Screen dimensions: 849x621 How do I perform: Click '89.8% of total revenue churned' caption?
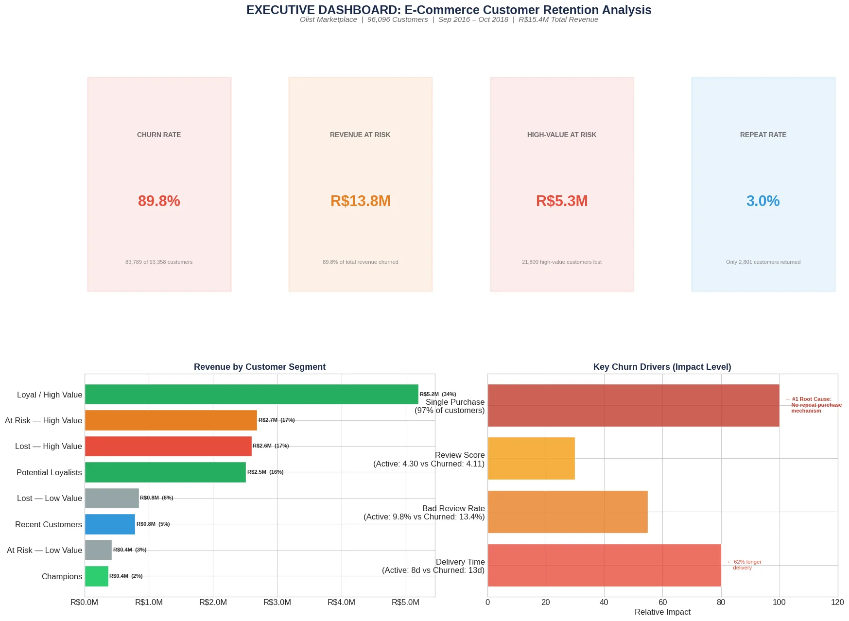tap(360, 262)
